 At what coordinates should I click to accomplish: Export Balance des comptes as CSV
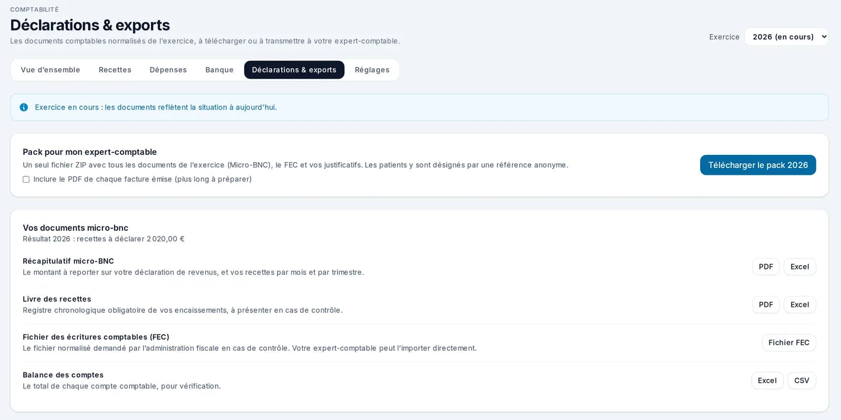coord(802,381)
